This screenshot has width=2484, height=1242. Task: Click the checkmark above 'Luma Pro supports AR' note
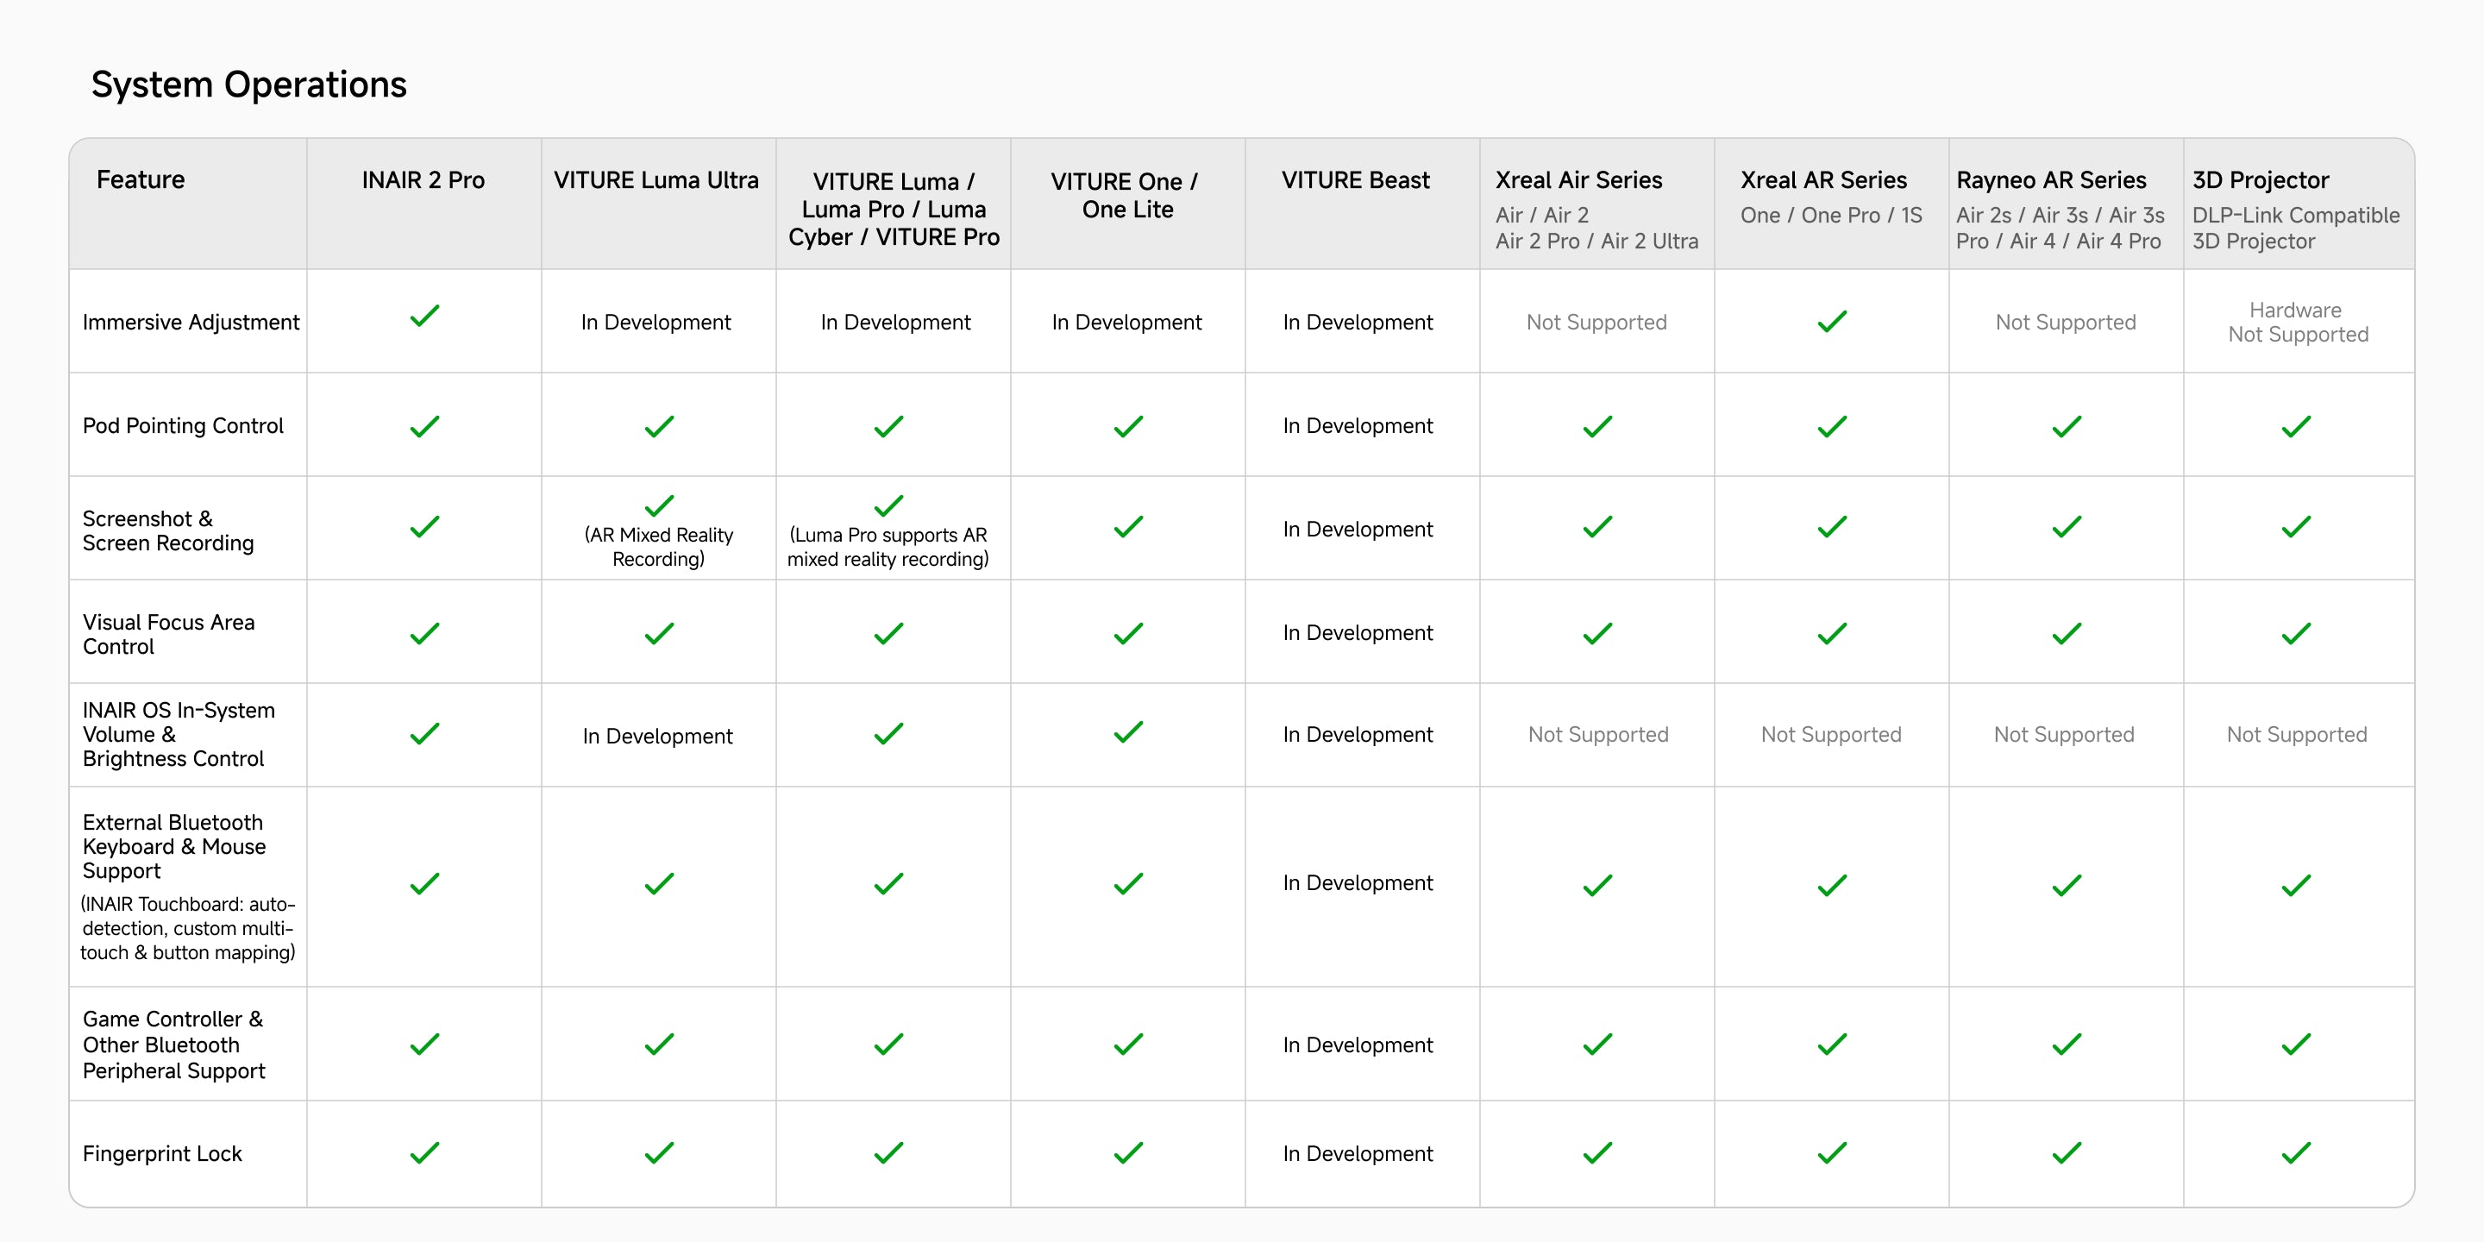(x=888, y=505)
